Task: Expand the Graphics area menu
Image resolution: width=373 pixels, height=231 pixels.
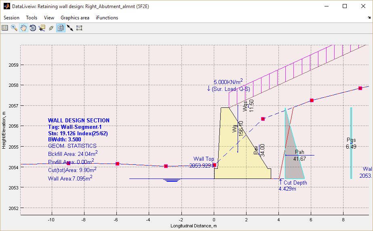Action: 75,18
